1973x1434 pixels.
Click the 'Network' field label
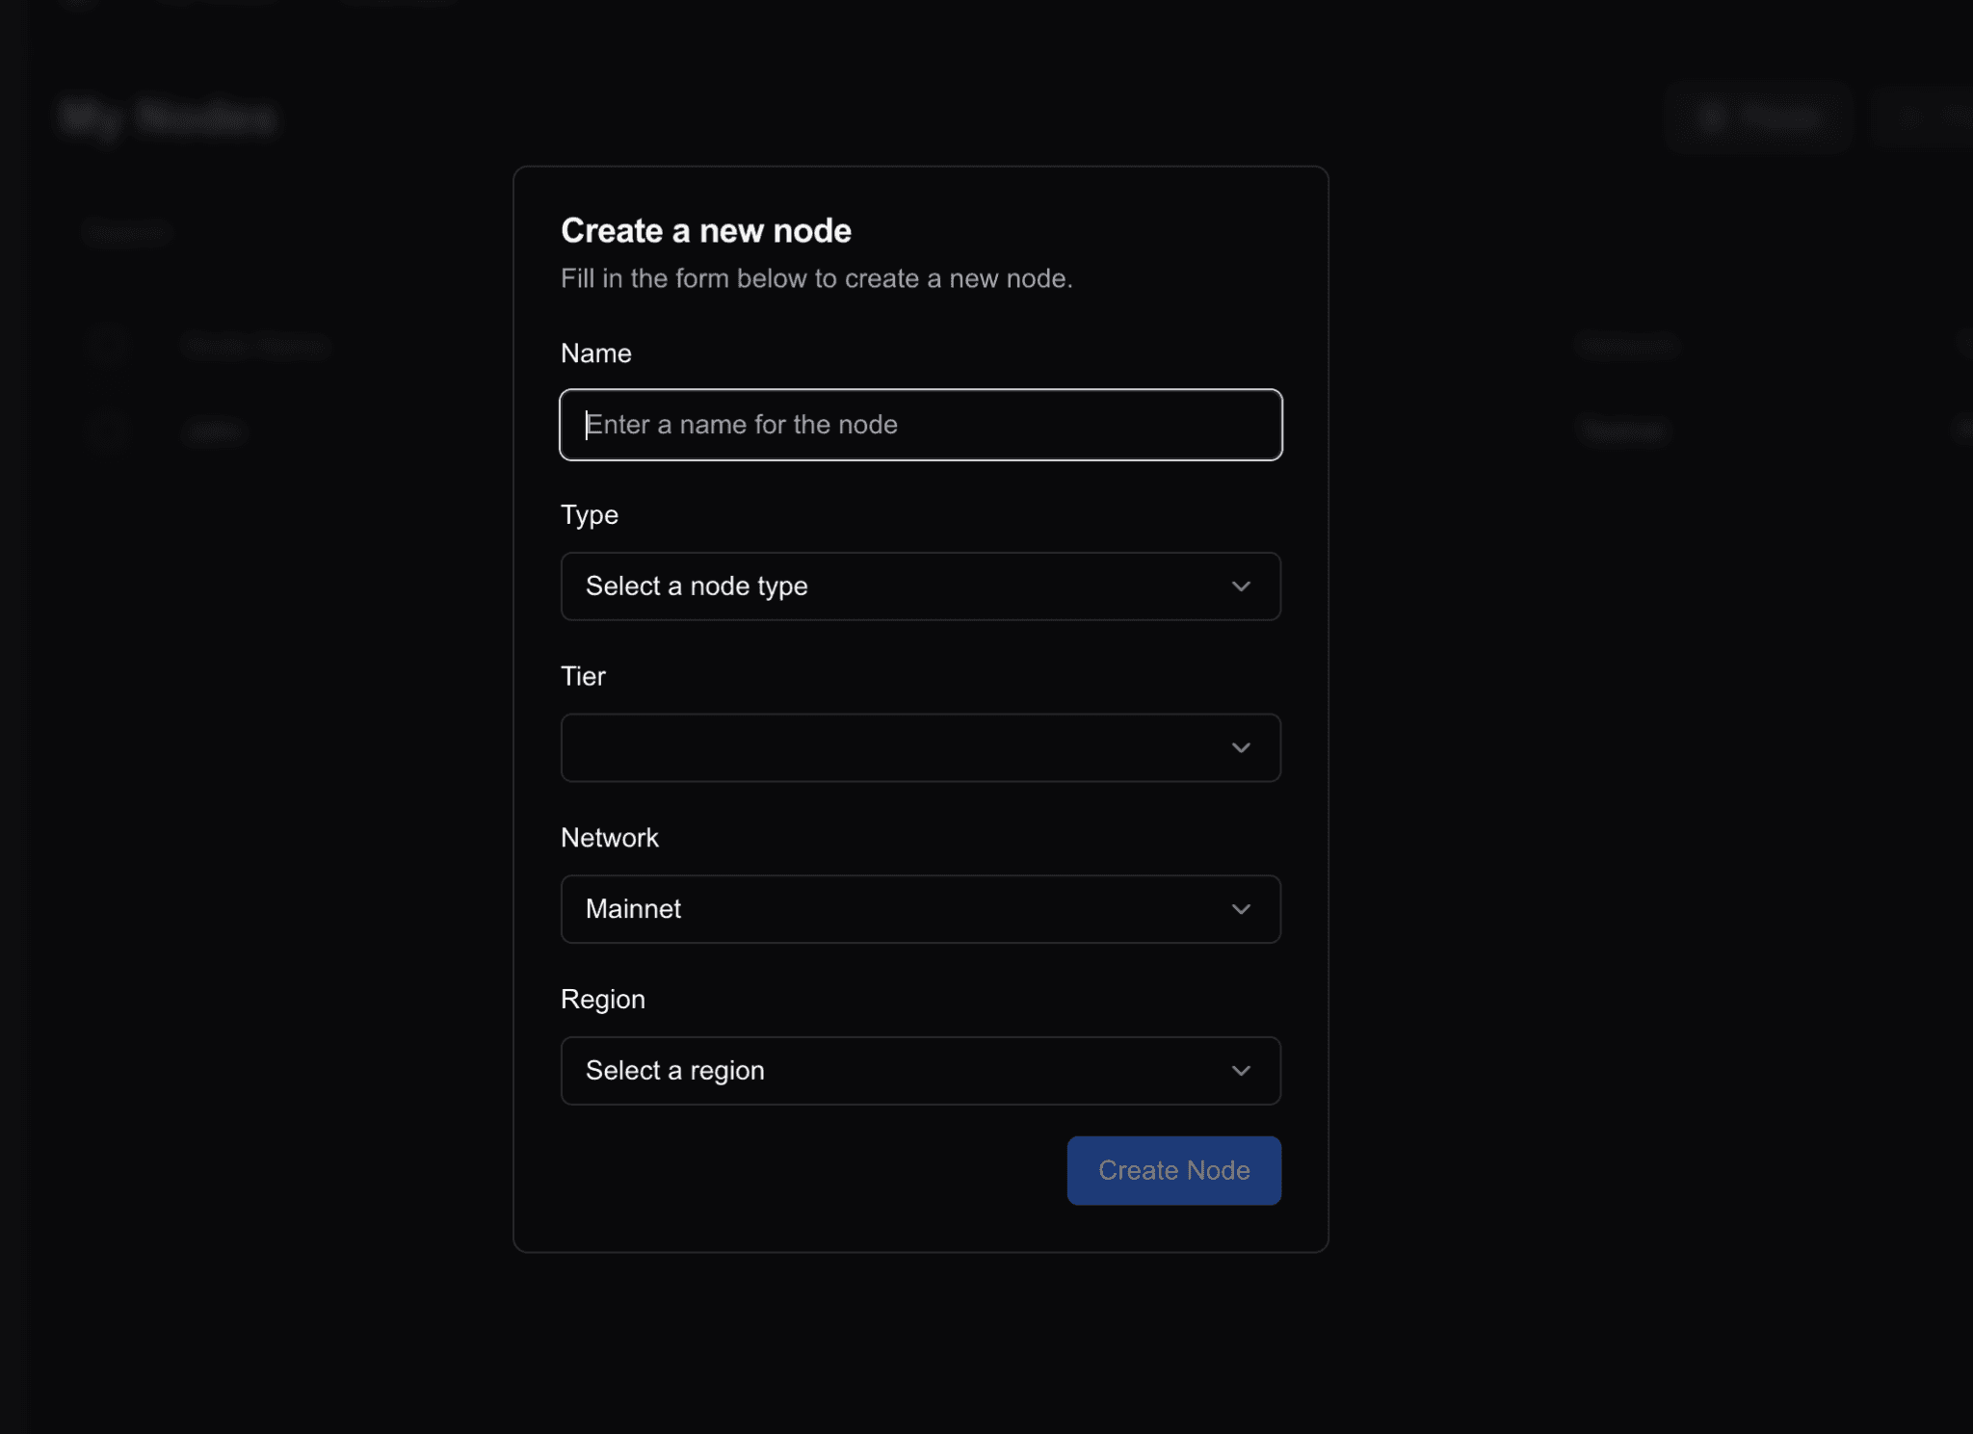609,838
